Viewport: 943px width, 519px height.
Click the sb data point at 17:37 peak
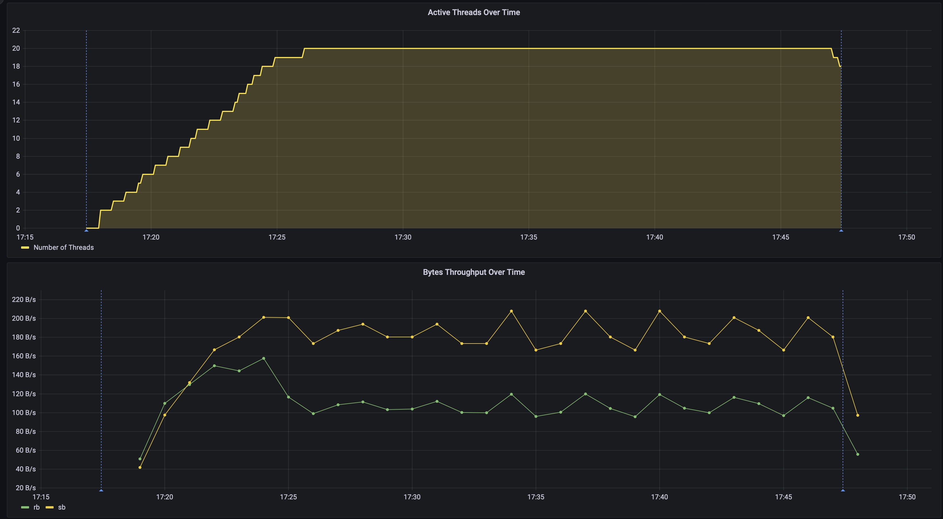point(585,311)
